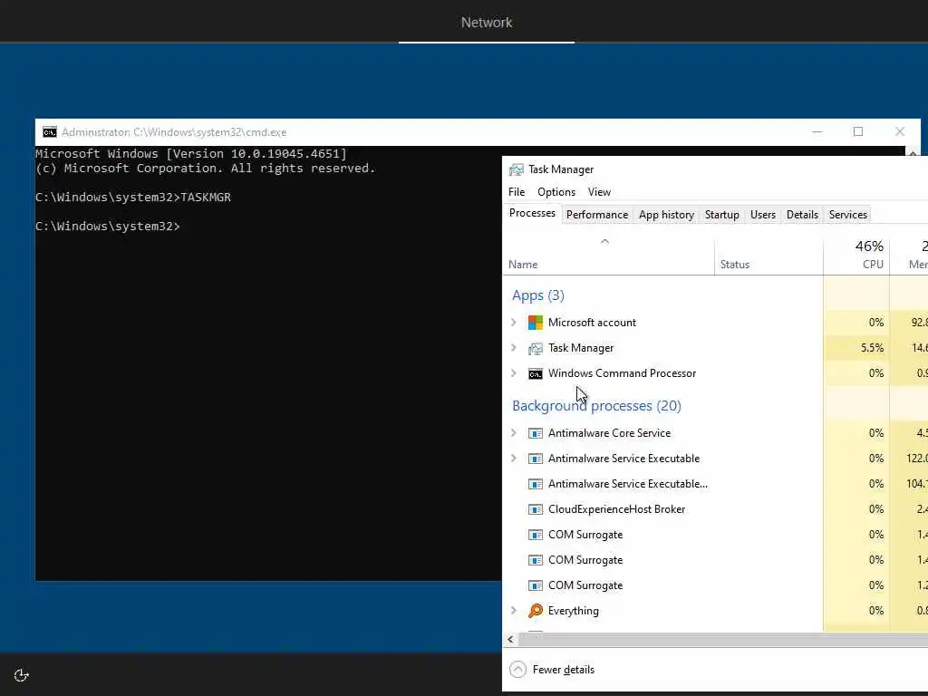This screenshot has height=696, width=928.
Task: Click the Antimalware Core Service icon
Action: pyautogui.click(x=535, y=433)
